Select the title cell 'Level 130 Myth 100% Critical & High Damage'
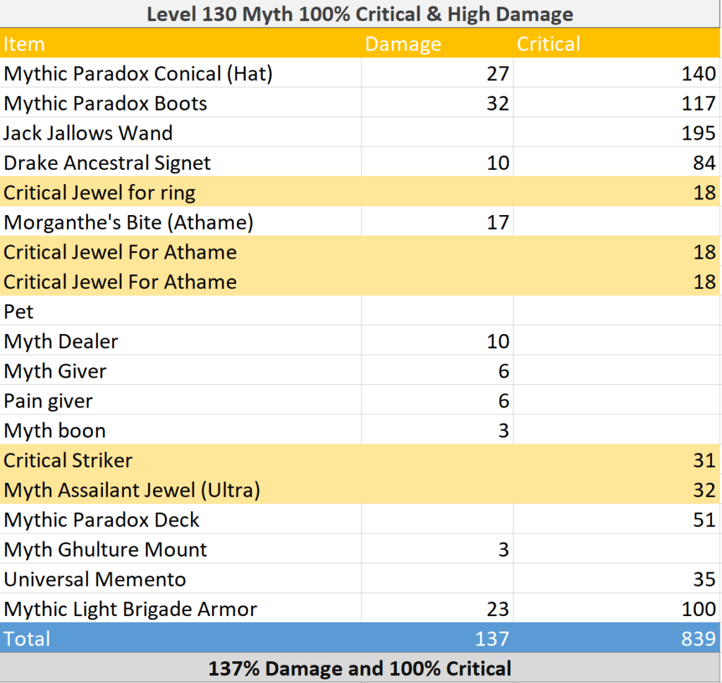 (360, 14)
